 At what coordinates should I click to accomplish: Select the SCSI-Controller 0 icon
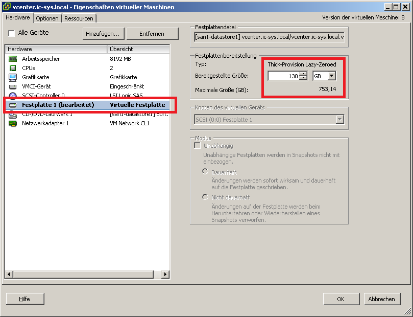pyautogui.click(x=13, y=96)
